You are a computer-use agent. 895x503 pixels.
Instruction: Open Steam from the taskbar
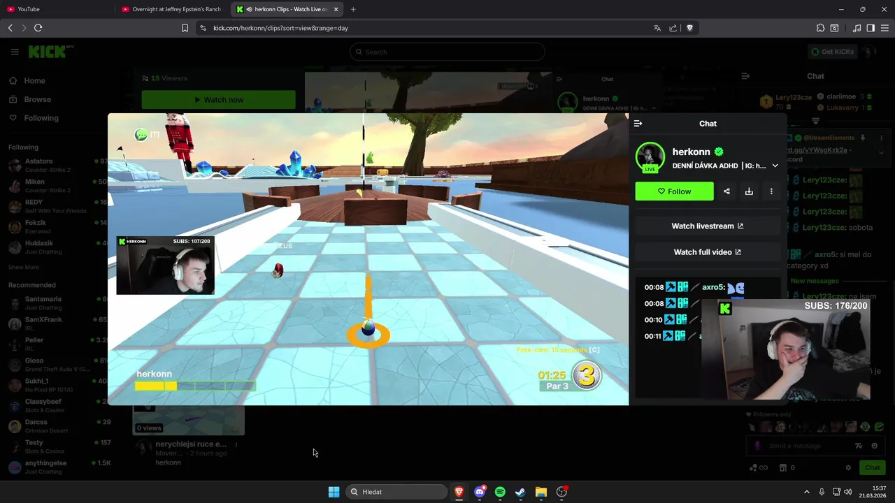click(520, 492)
